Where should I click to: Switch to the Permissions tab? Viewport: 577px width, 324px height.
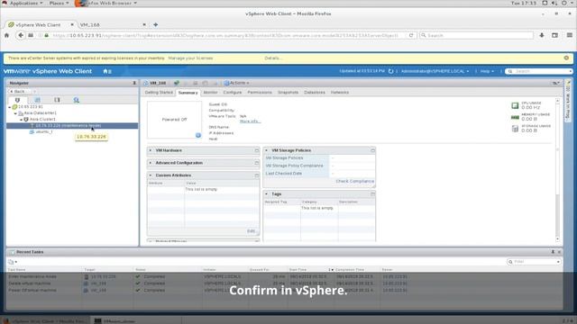click(260, 93)
